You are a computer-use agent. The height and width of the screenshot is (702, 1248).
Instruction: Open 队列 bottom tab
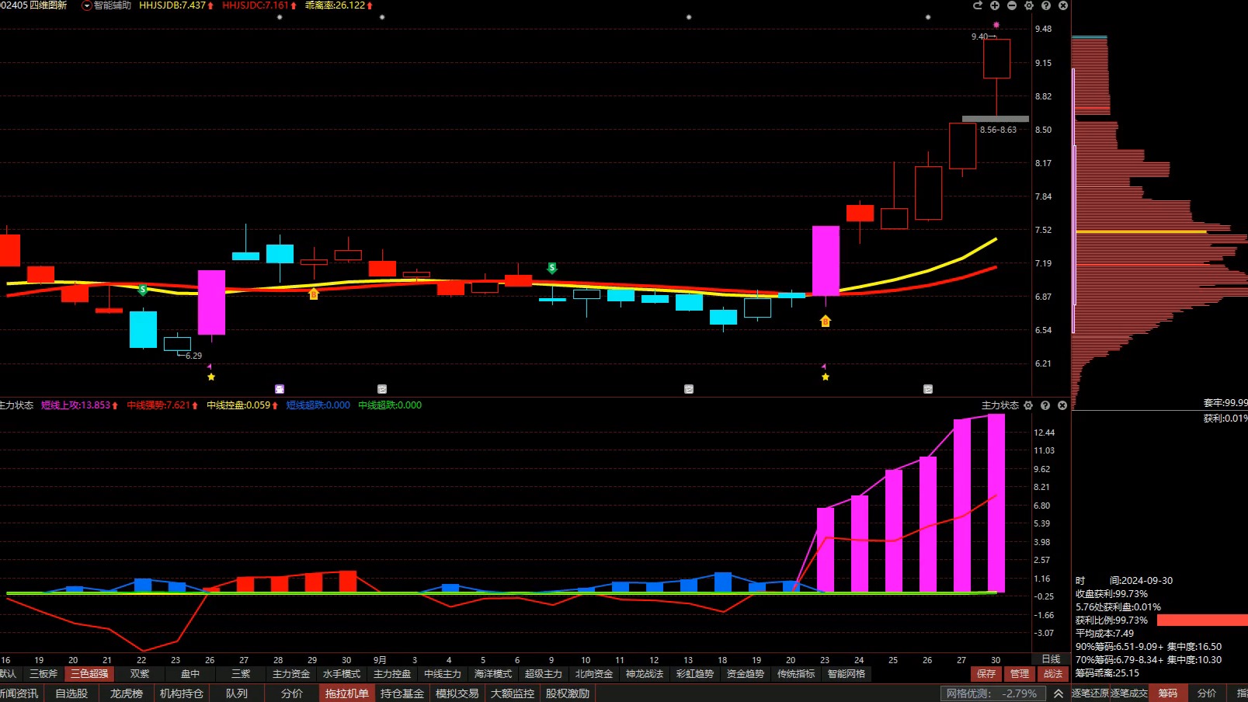click(x=237, y=693)
